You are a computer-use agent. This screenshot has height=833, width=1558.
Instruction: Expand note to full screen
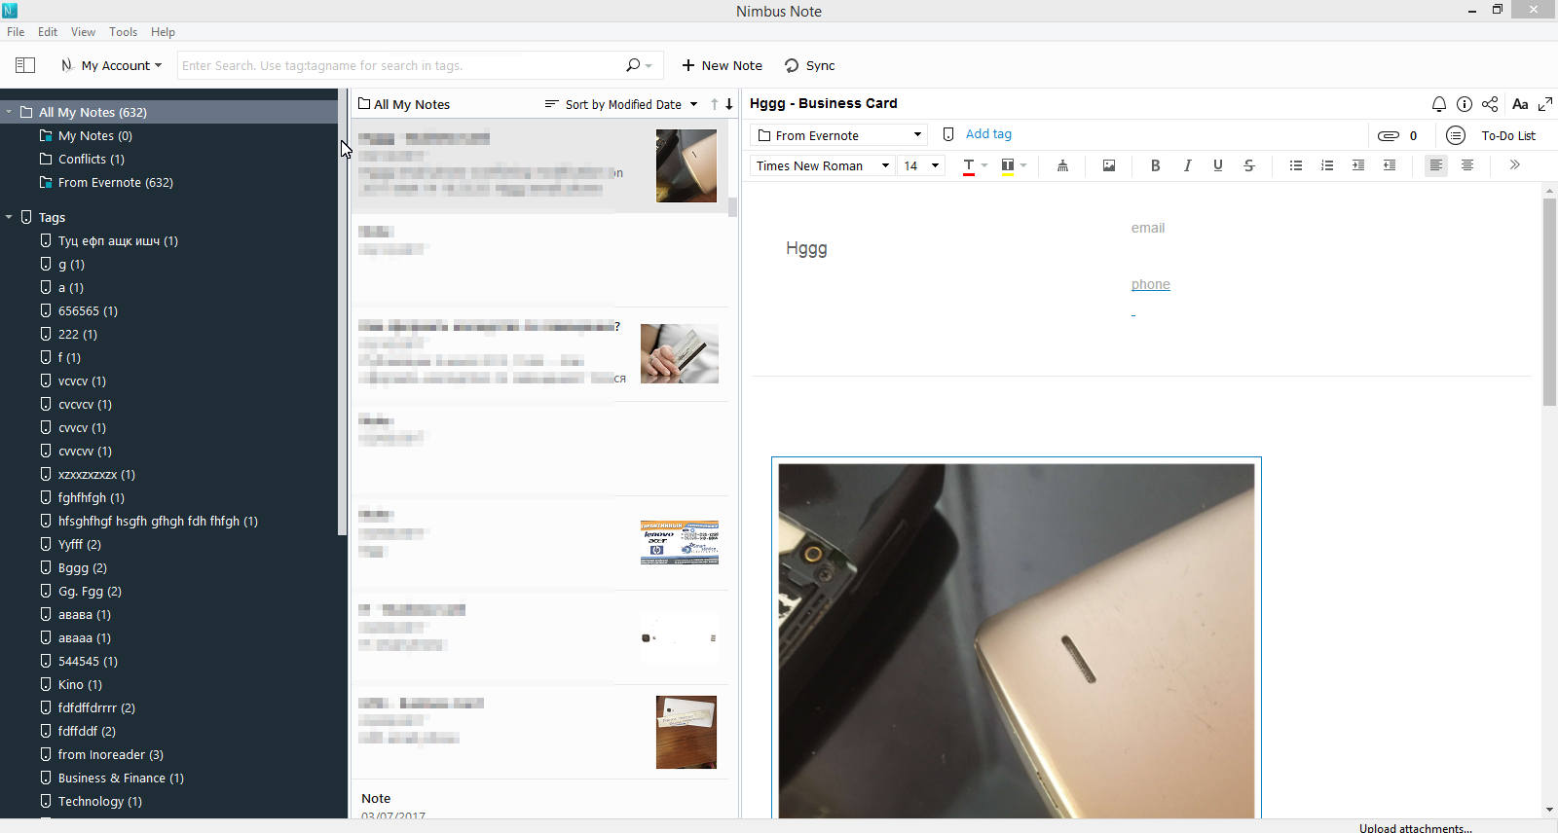pos(1545,104)
